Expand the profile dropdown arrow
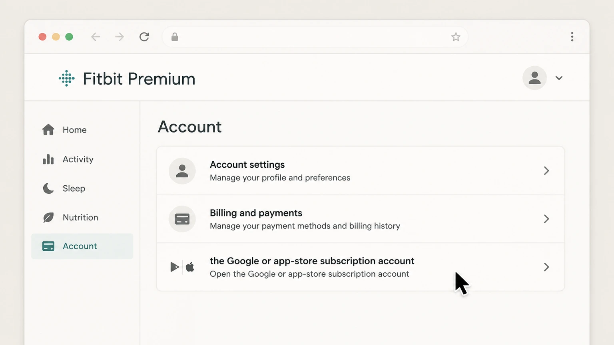This screenshot has height=345, width=614. (559, 78)
